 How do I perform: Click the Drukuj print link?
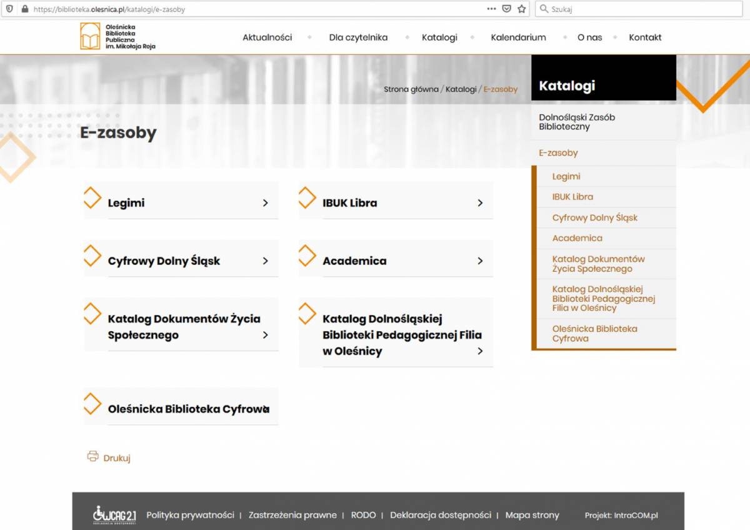(117, 458)
